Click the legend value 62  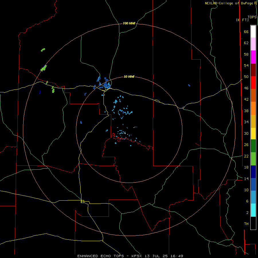click(246, 43)
